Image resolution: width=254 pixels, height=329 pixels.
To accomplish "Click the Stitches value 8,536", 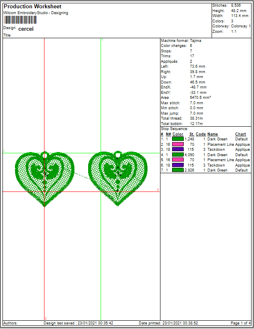I will point(236,5).
